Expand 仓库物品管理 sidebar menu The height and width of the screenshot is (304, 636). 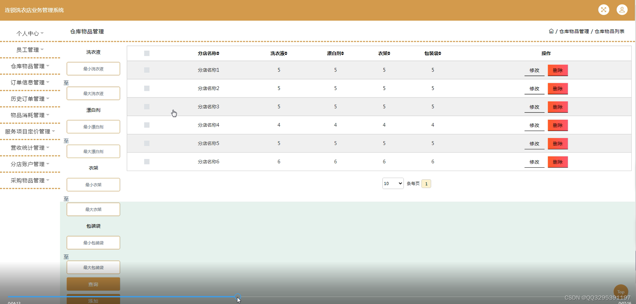tap(30, 66)
